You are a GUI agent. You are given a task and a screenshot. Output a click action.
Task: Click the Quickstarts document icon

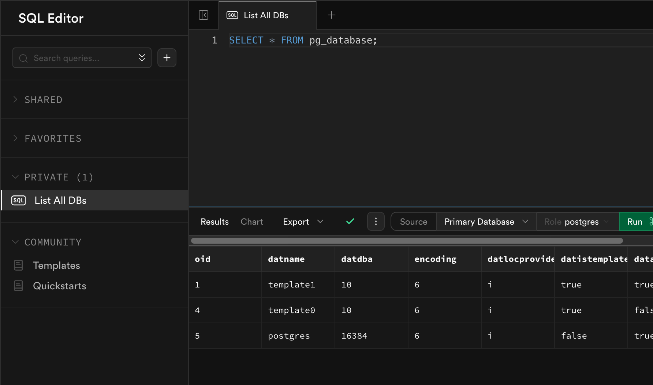(x=18, y=286)
